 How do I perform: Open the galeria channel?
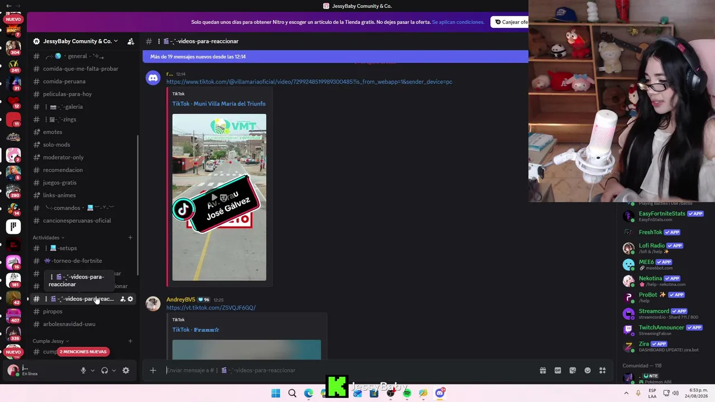[81, 107]
